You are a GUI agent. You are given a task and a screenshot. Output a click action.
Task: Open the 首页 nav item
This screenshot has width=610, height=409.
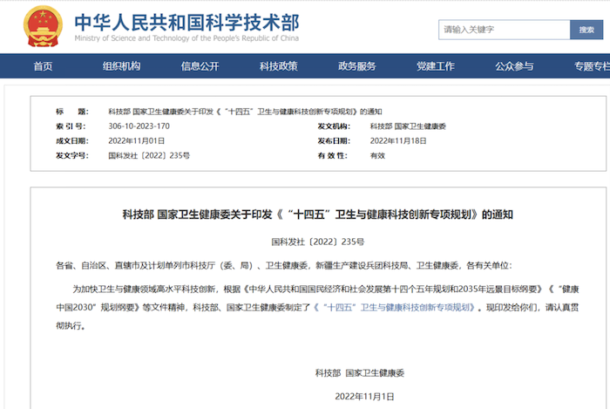point(43,66)
